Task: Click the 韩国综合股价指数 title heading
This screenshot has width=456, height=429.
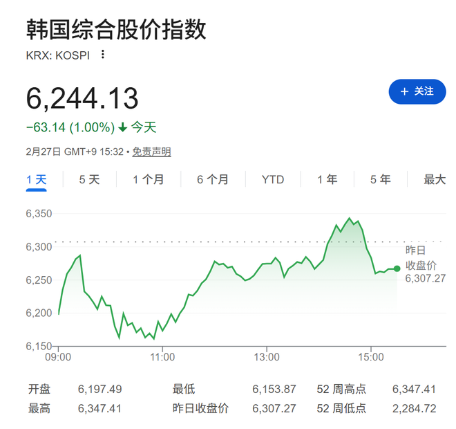Action: (x=116, y=30)
